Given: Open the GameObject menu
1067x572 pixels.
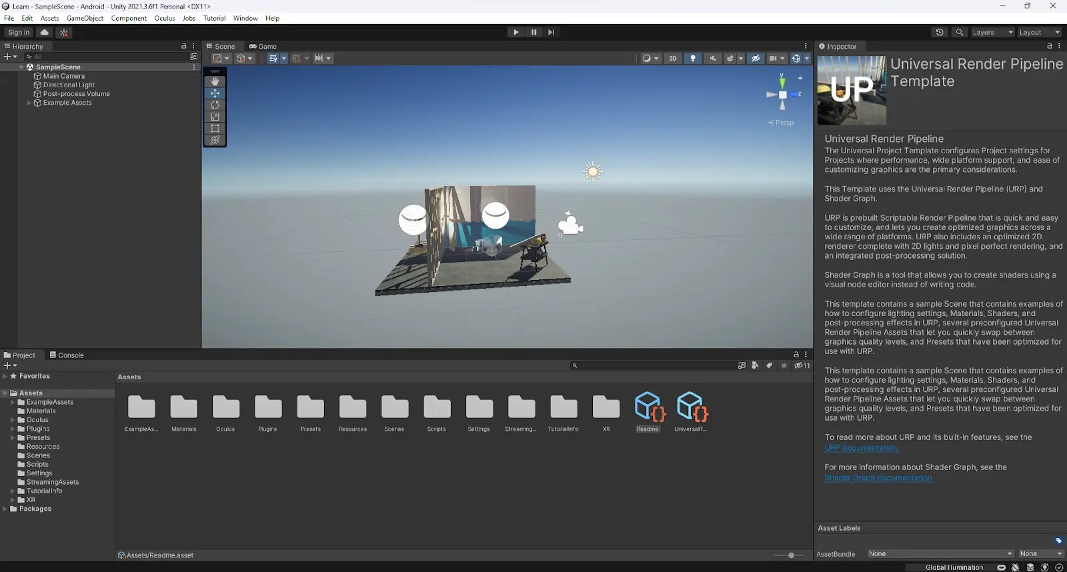Looking at the screenshot, I should [x=85, y=18].
